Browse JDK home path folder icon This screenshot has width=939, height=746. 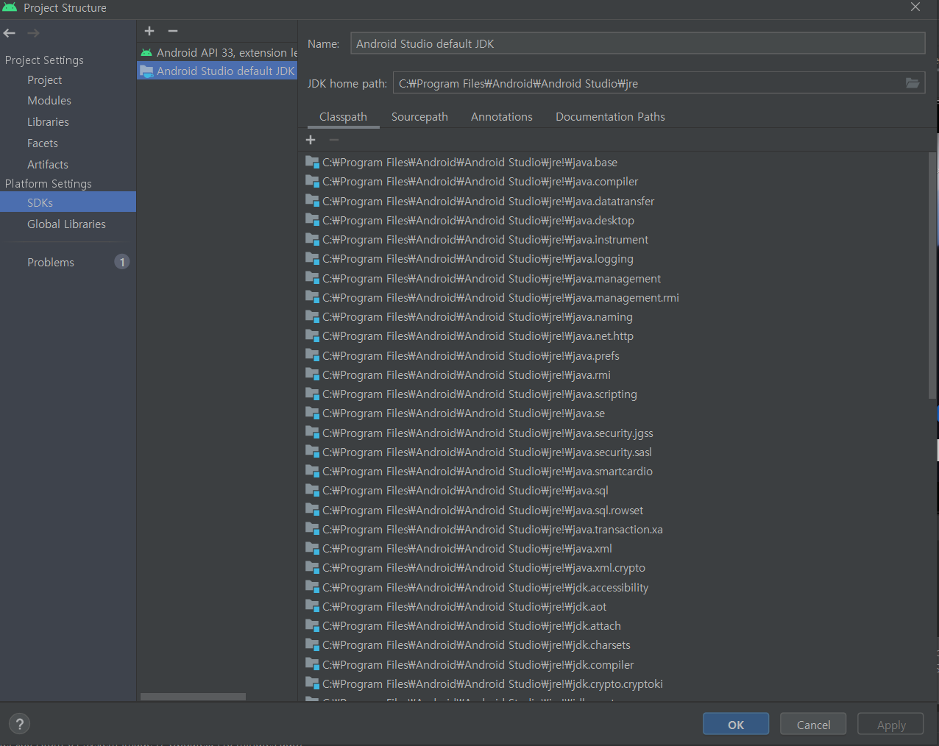click(913, 83)
